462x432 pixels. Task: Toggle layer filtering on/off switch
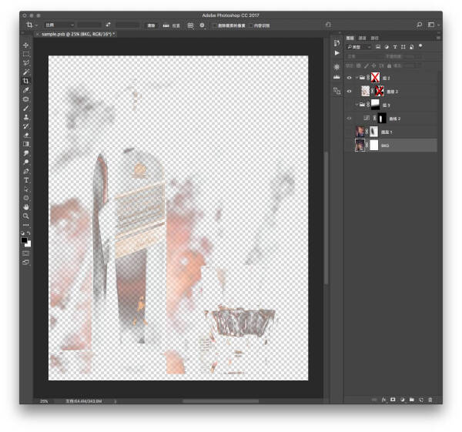[x=420, y=46]
